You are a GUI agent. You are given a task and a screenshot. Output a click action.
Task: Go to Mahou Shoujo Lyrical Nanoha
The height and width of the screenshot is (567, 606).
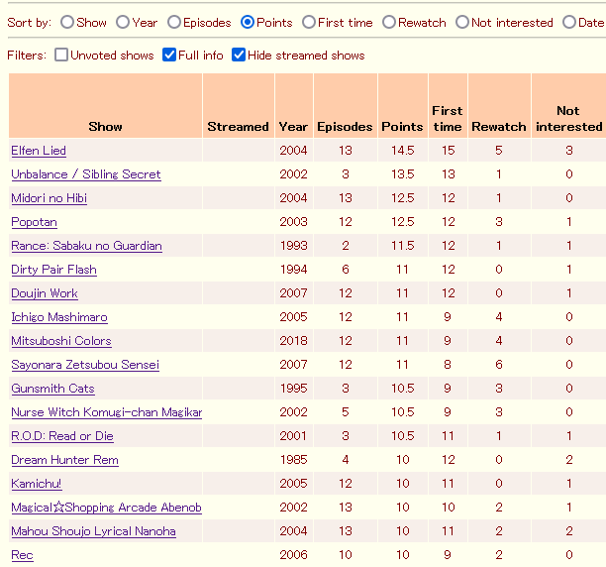coord(93,531)
